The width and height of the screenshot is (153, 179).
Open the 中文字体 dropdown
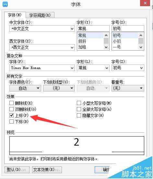coord(42,29)
